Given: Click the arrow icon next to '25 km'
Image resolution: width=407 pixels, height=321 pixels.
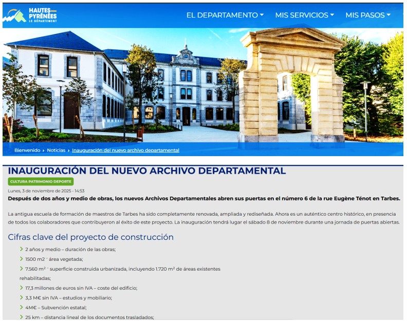Looking at the screenshot, I should click(21, 317).
